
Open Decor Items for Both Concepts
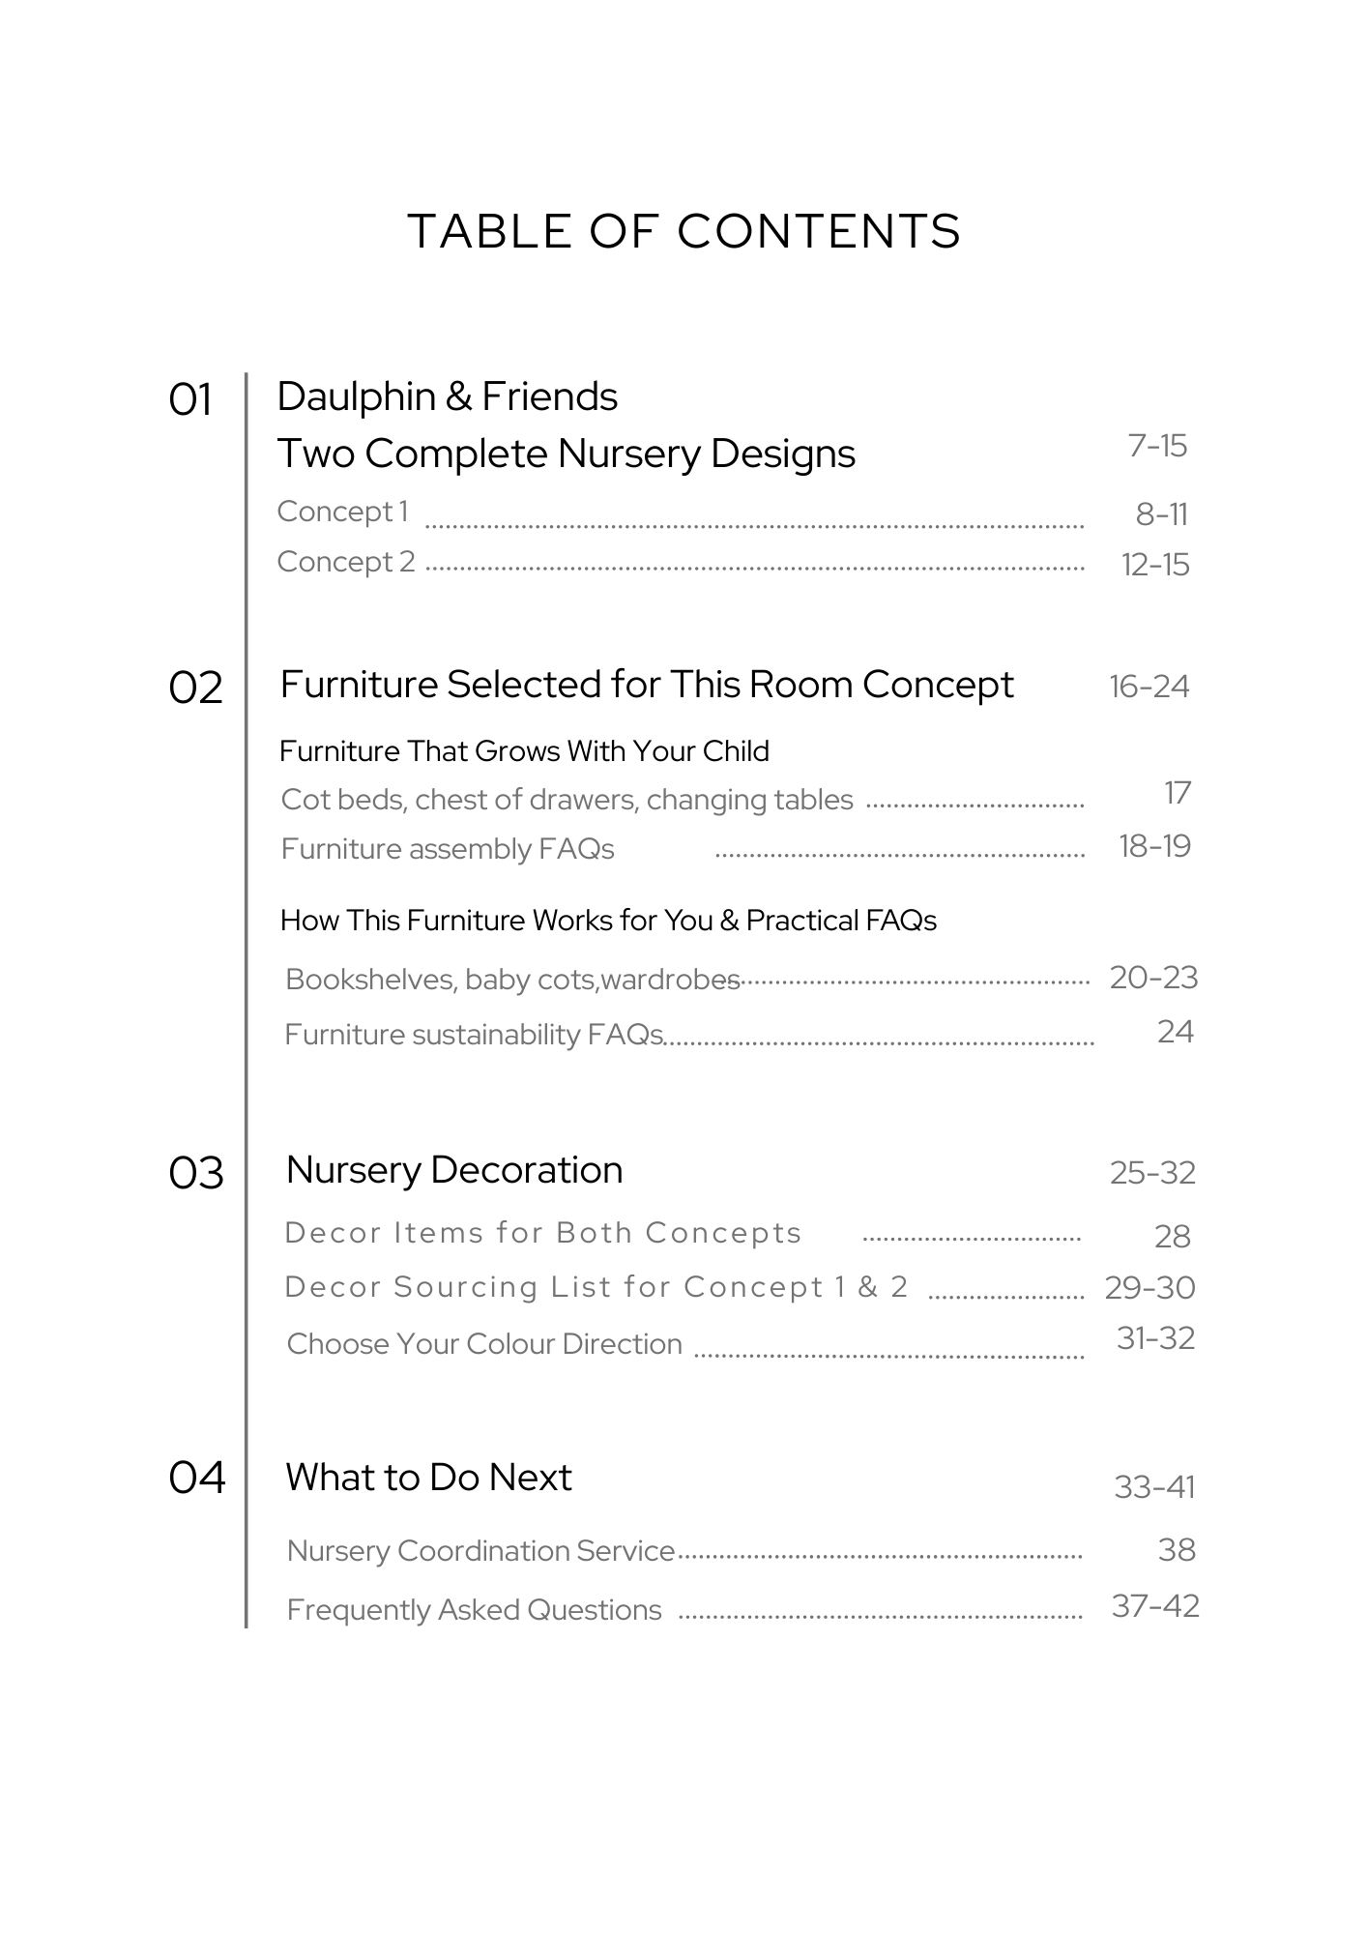tap(543, 1233)
